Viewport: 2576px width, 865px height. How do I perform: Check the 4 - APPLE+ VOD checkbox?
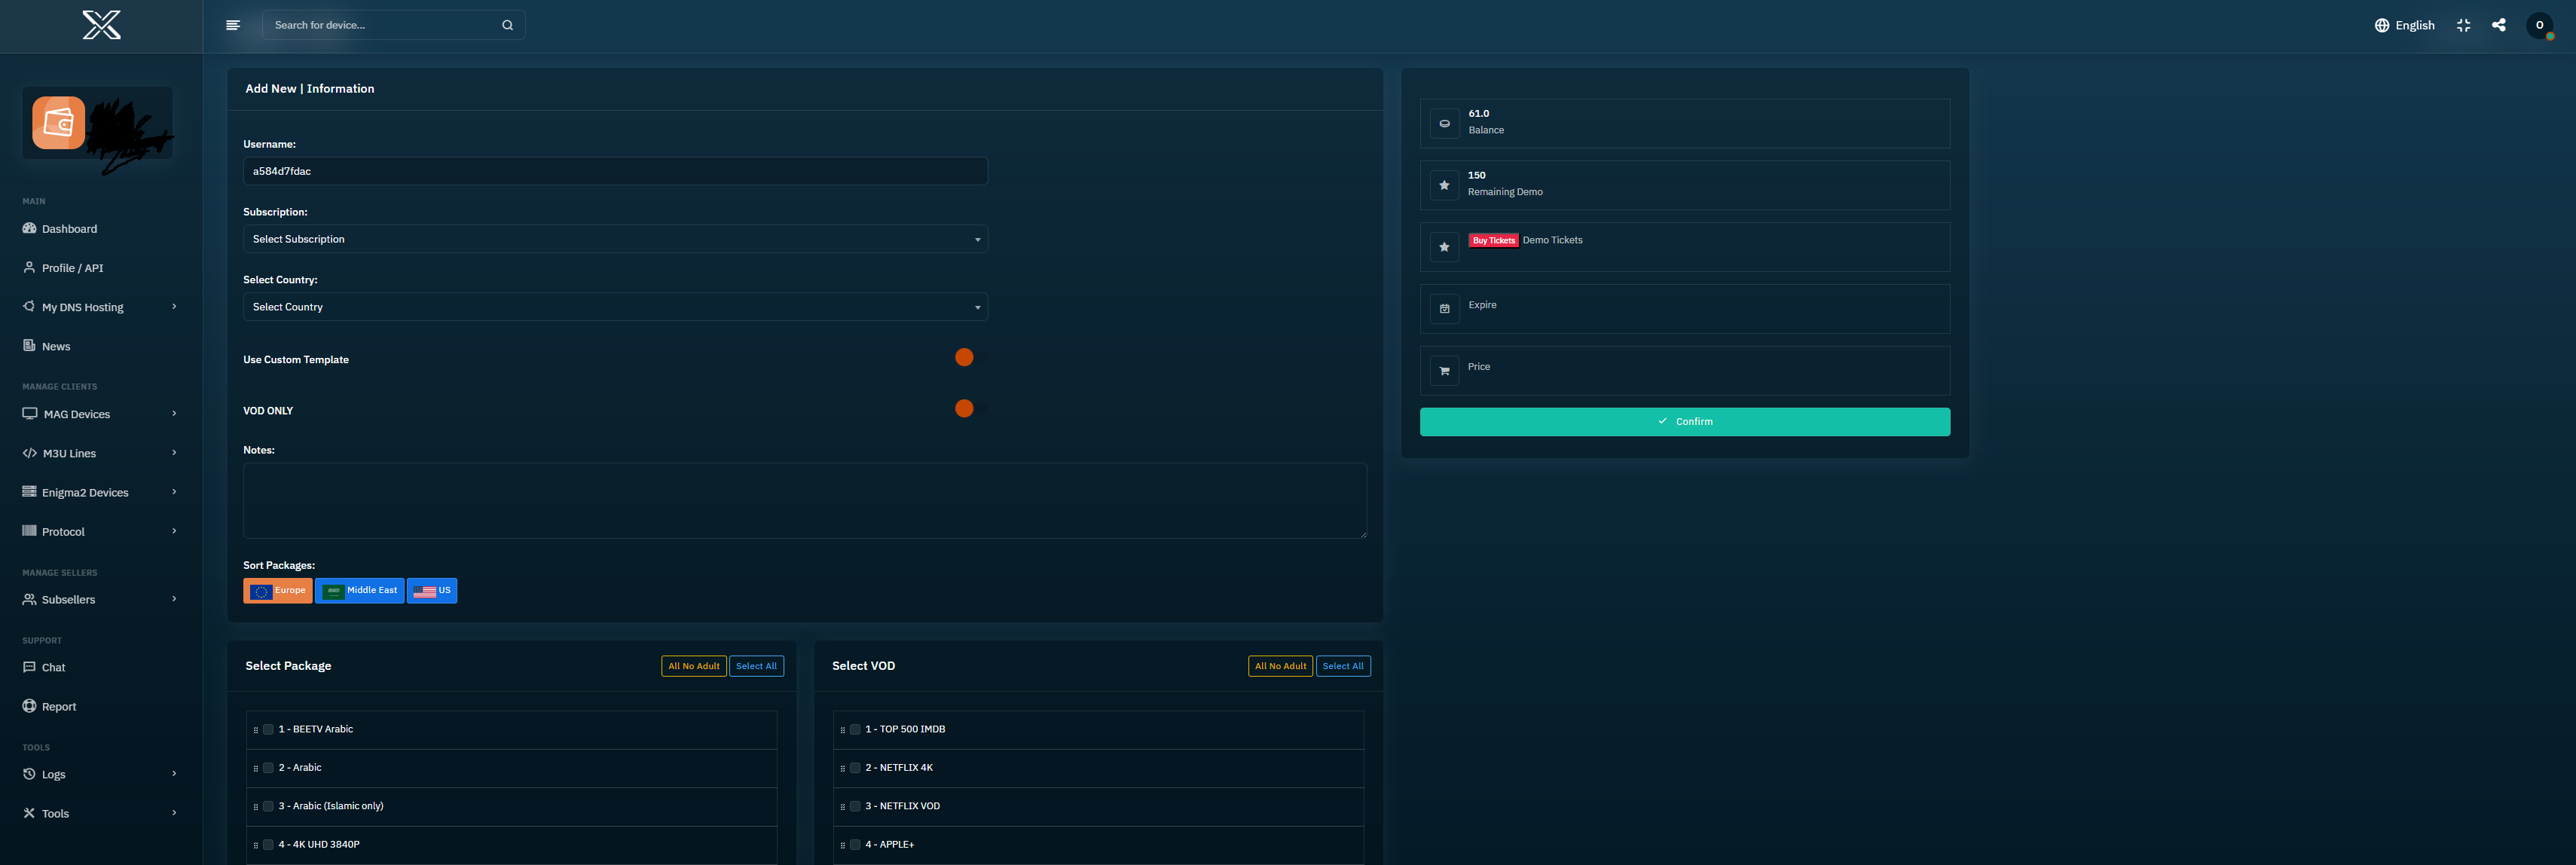[855, 845]
